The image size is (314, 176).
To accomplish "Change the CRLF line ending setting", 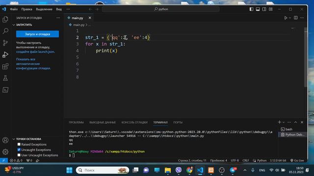I will click(245, 160).
